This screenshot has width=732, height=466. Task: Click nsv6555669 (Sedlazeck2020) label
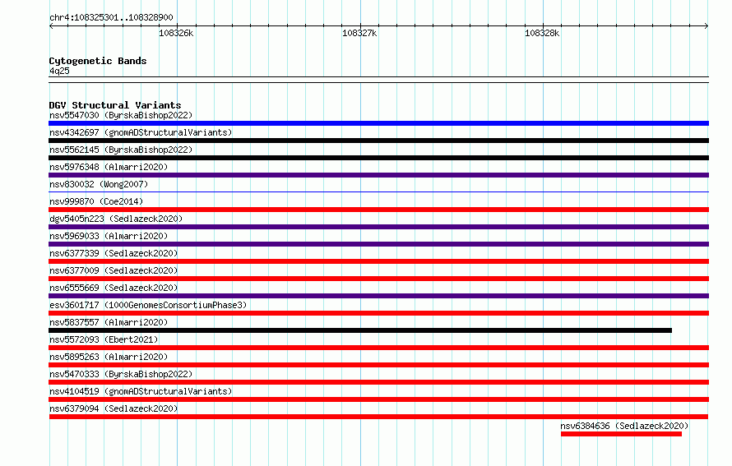[114, 288]
